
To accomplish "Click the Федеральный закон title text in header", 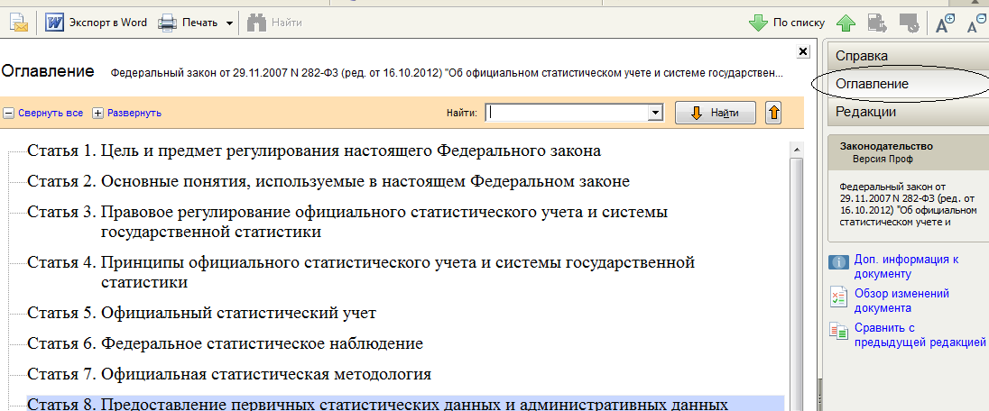I will (x=447, y=72).
